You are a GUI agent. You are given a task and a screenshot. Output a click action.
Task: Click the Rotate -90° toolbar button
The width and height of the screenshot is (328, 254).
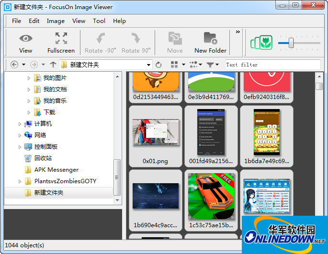click(100, 43)
